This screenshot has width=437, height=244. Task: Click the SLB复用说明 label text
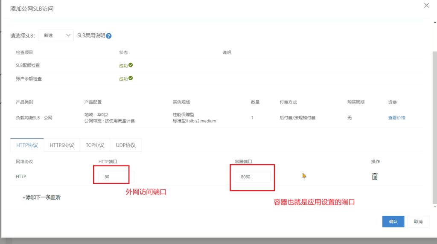[x=91, y=36]
